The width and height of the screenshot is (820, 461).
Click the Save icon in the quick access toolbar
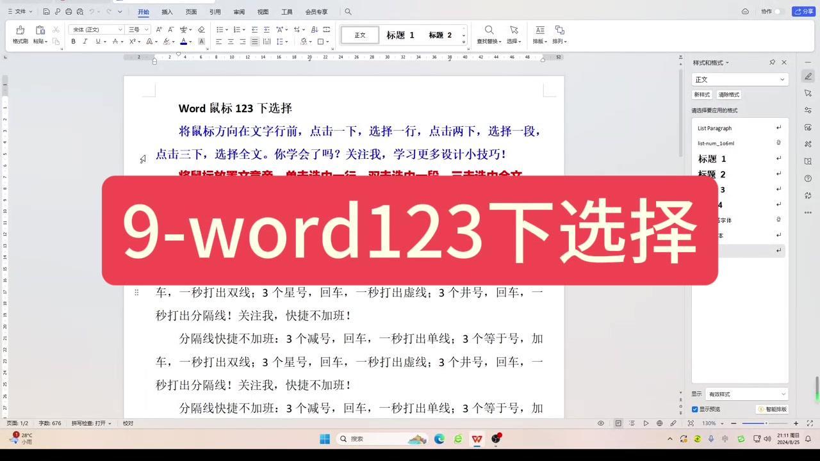point(47,12)
